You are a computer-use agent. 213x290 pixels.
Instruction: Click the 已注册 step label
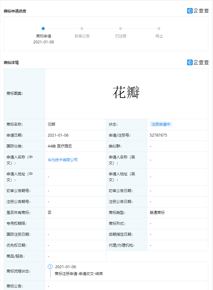(121, 36)
